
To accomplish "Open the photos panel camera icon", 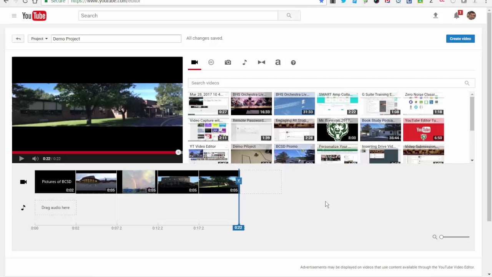I will tap(228, 62).
